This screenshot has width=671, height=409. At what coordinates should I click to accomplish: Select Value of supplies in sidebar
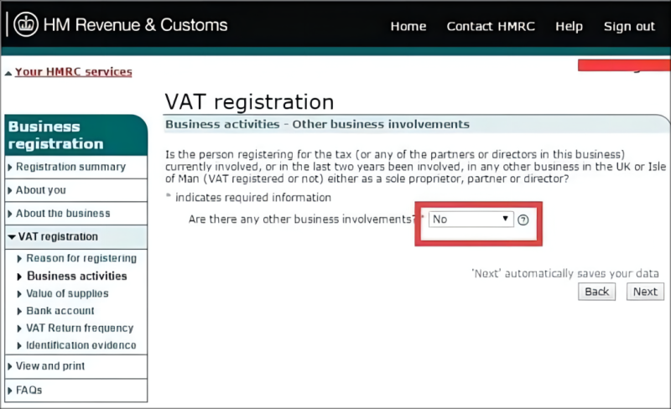tap(68, 293)
